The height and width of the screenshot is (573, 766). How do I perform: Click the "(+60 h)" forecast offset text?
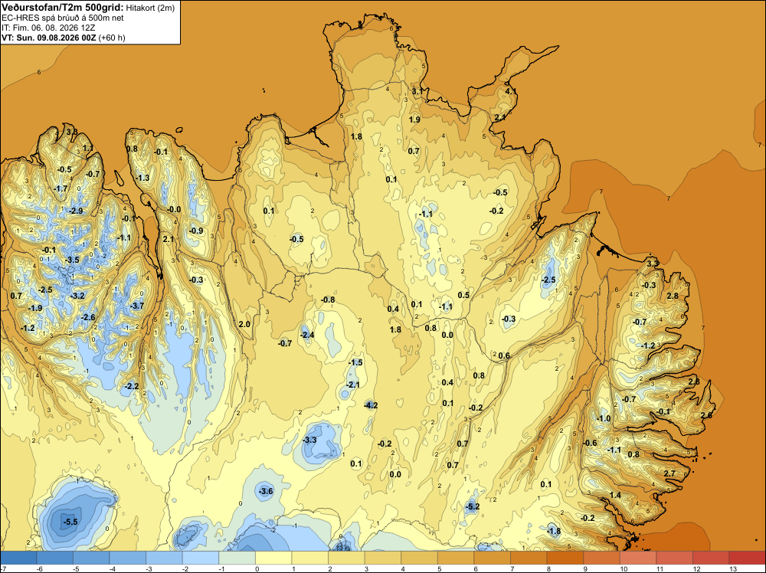(x=112, y=38)
